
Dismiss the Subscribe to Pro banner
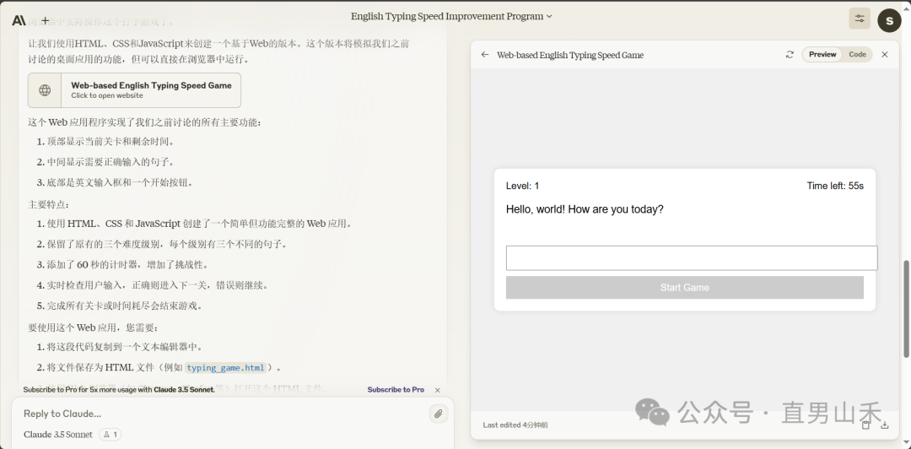(x=437, y=390)
